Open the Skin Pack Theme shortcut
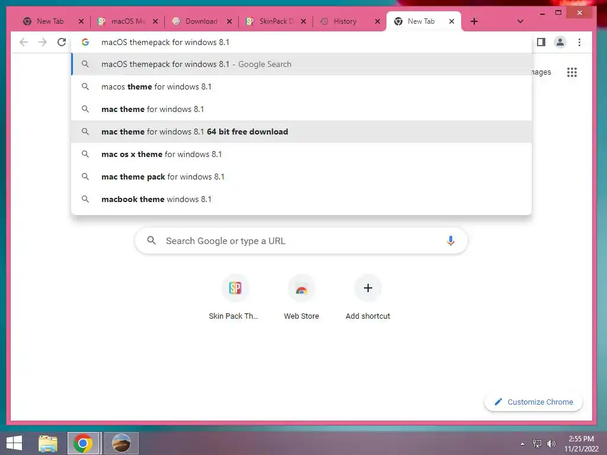 click(x=235, y=297)
